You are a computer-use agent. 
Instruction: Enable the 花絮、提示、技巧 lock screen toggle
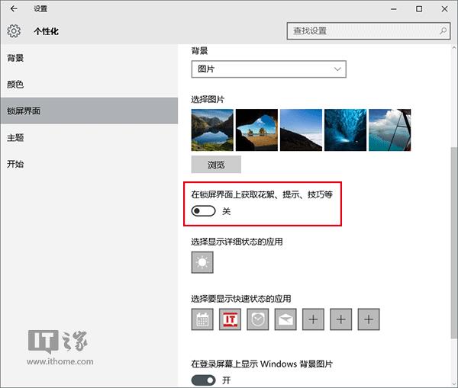pyautogui.click(x=204, y=211)
